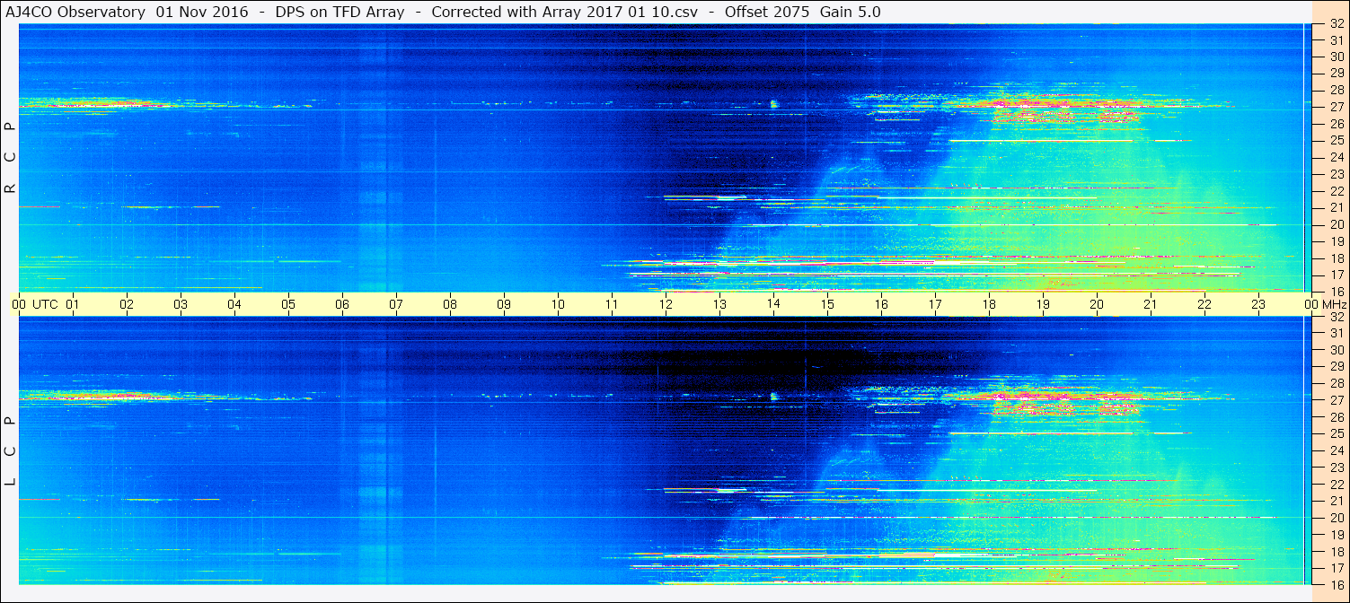Select the 23 hour marker on time axis
This screenshot has height=603, width=1350.
tap(1258, 304)
